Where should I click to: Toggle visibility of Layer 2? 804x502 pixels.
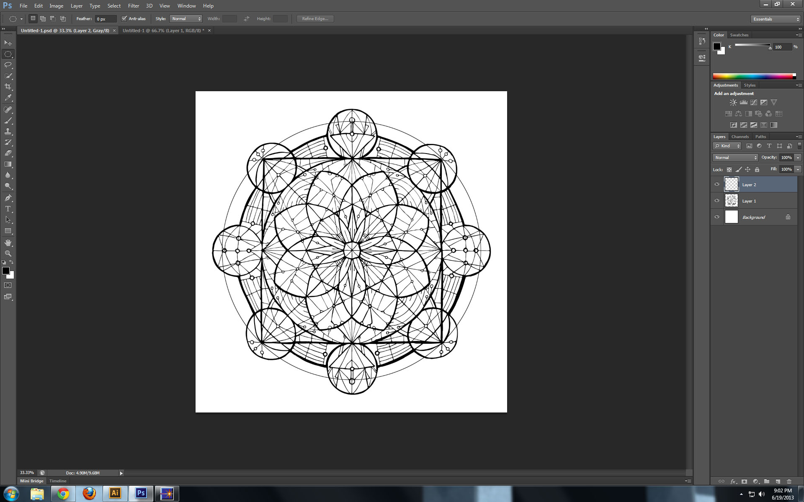click(x=717, y=184)
